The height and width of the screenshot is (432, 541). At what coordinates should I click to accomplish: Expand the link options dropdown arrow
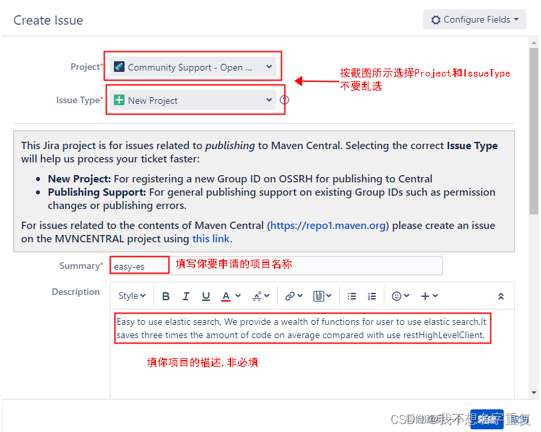pos(300,296)
